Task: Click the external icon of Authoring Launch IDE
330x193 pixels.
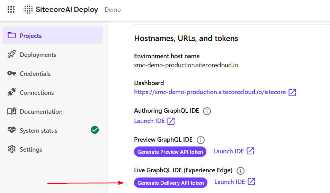Action: coord(171,121)
